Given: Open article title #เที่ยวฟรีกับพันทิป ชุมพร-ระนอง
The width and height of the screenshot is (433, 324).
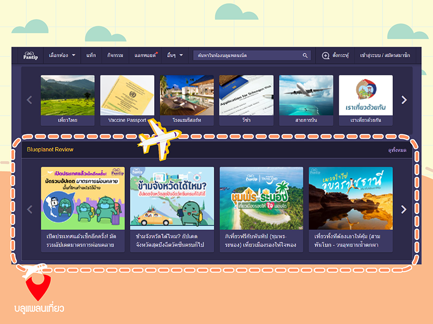Looking at the screenshot, I should [260, 240].
